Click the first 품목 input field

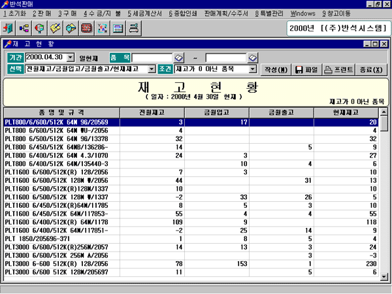coord(152,58)
